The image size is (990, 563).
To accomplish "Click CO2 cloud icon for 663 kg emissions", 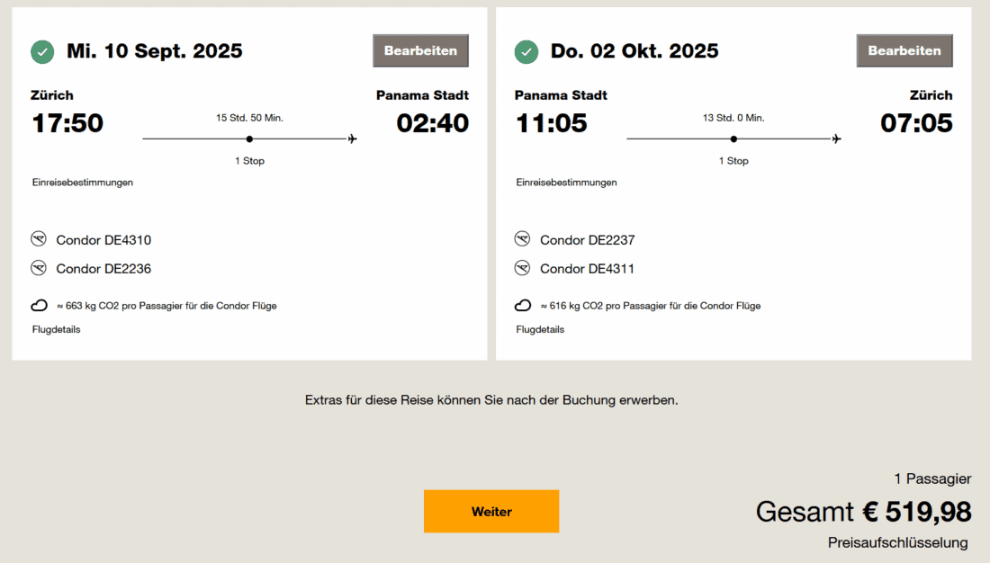I will pyautogui.click(x=40, y=306).
